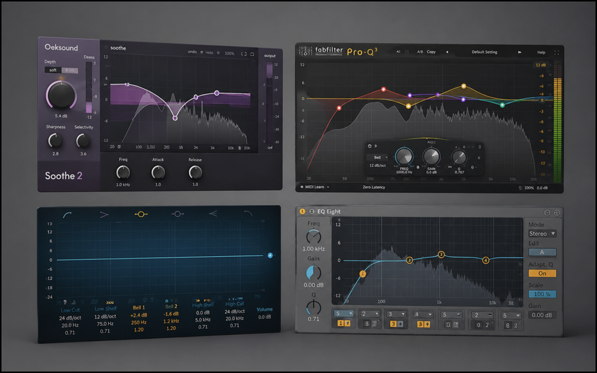Open the highlighted blue 5 filter dropdown
Viewport: 597px width, 373px height.
[344, 313]
